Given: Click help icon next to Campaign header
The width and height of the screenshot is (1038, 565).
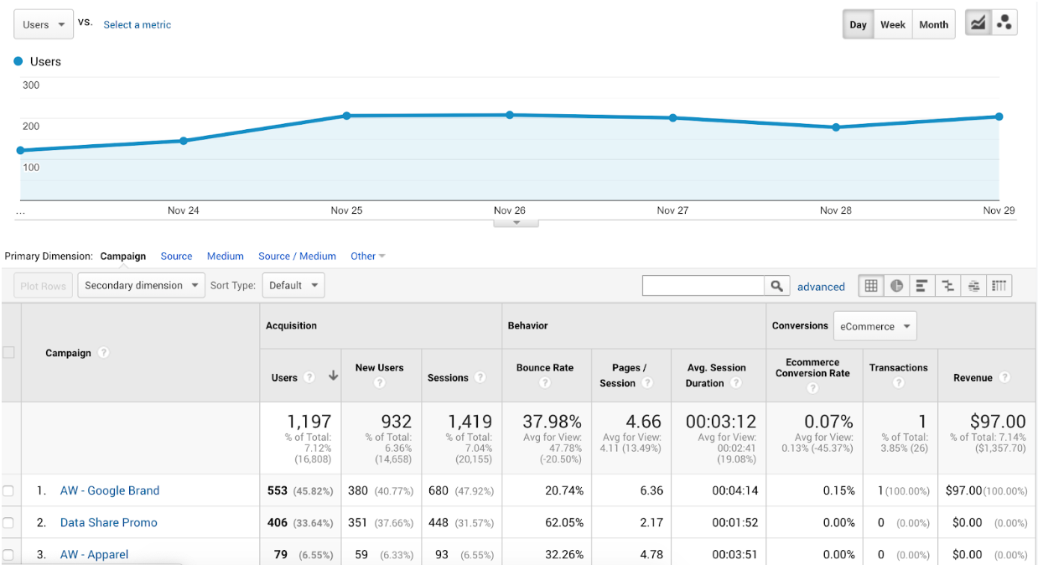Looking at the screenshot, I should pyautogui.click(x=103, y=353).
